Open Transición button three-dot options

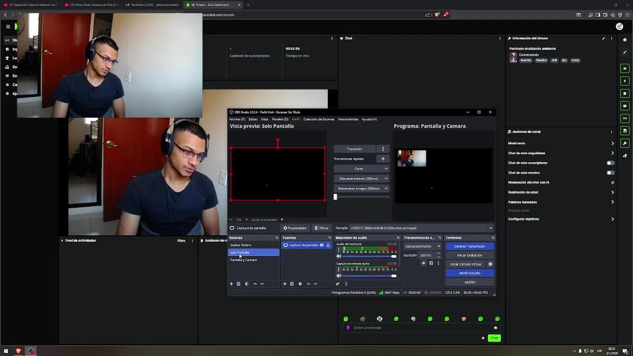click(x=383, y=149)
